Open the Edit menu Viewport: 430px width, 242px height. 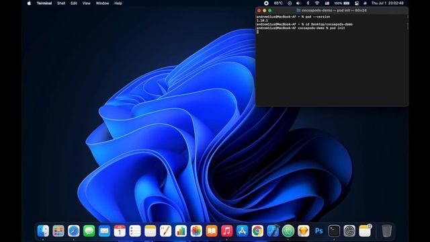[x=74, y=3]
